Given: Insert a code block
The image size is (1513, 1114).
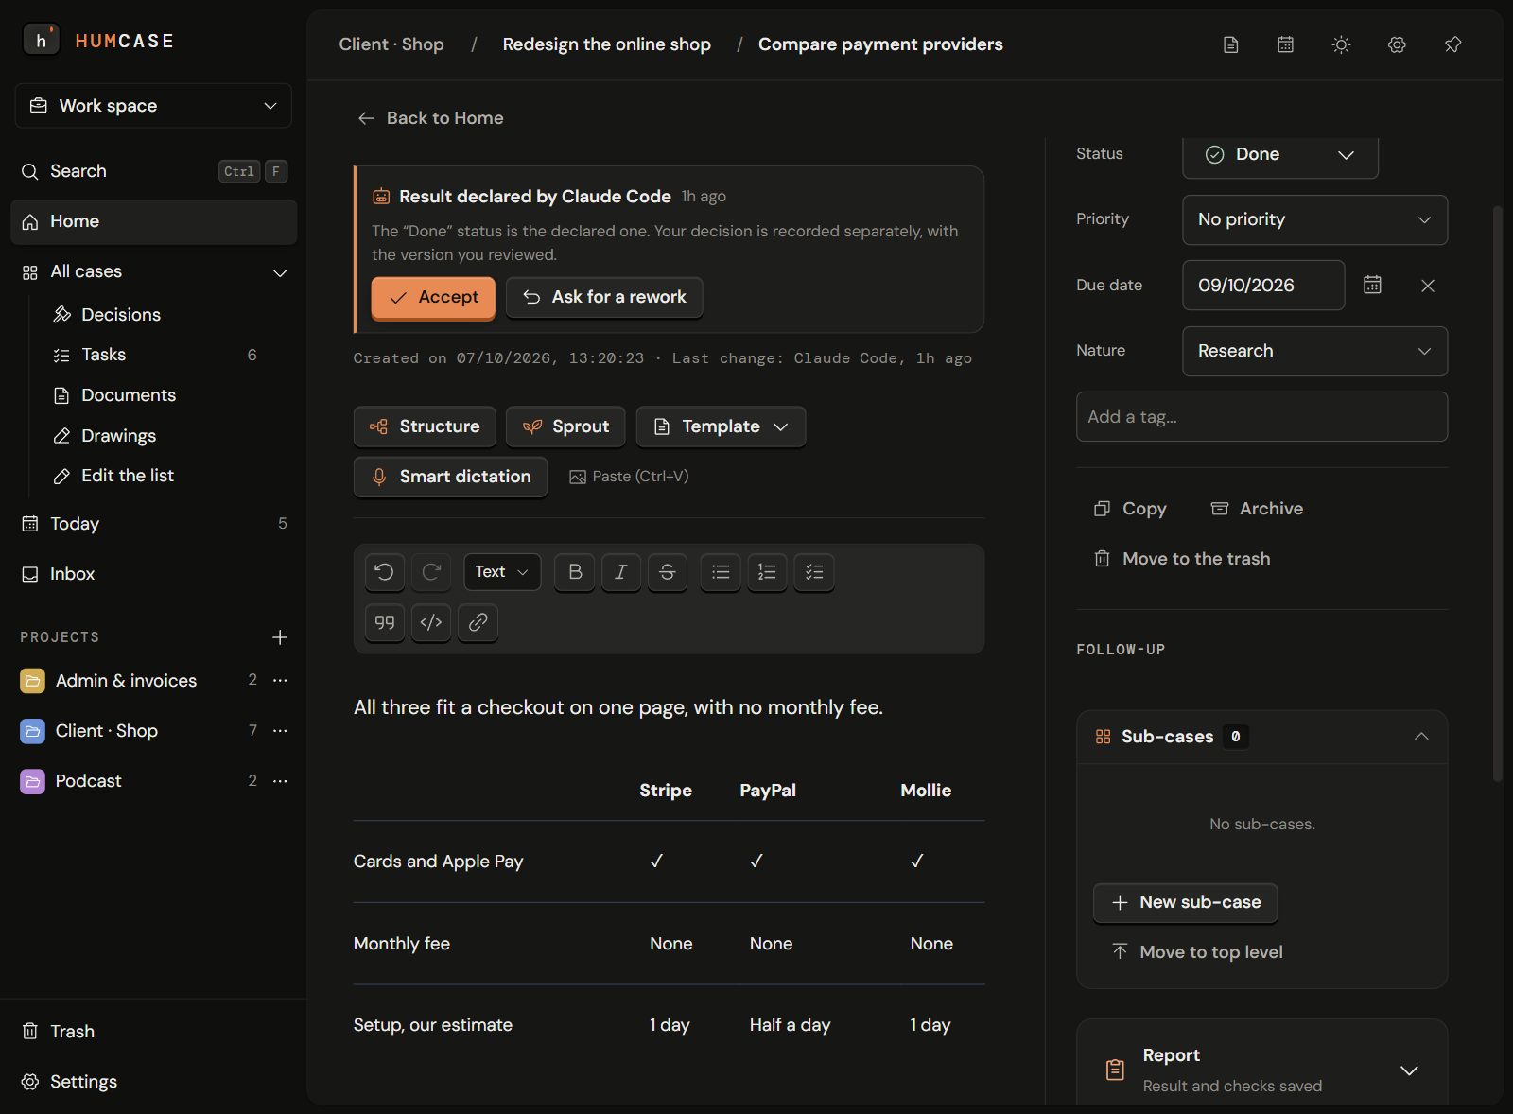Looking at the screenshot, I should click(x=431, y=622).
